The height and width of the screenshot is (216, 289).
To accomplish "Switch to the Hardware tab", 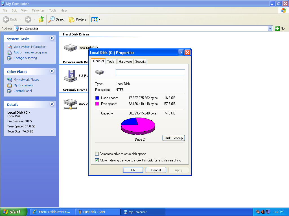I will (x=125, y=61).
